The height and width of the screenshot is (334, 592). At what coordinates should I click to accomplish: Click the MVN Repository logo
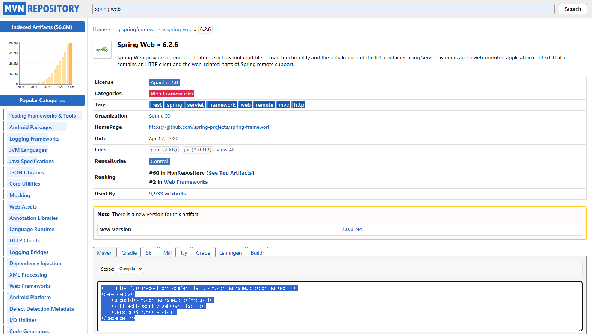pos(41,9)
